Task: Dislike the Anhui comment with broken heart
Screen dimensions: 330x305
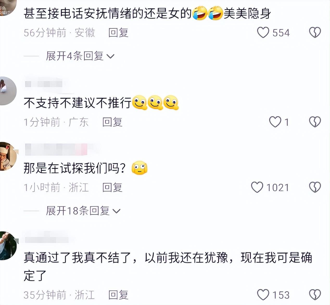Action: [315, 33]
